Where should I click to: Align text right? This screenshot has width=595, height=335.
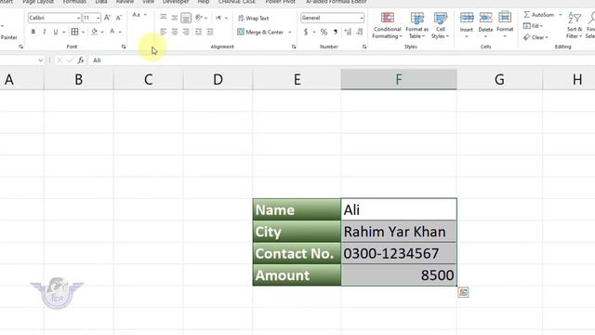tap(186, 32)
